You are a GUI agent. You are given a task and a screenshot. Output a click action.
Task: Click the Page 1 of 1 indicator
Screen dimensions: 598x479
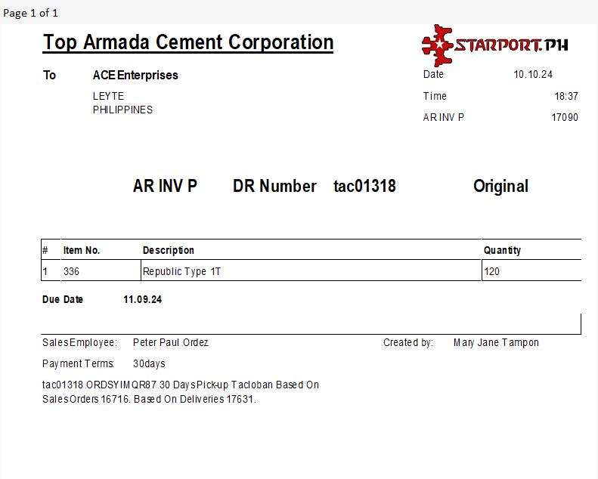point(30,13)
